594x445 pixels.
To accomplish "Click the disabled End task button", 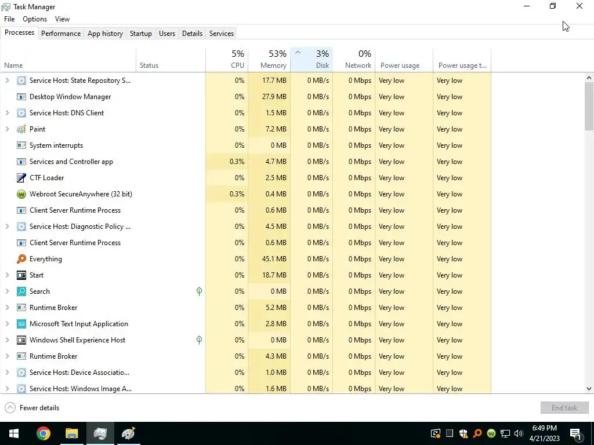I will [x=564, y=408].
